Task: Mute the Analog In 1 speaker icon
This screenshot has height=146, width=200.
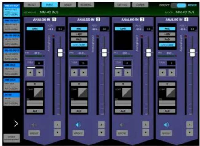Action: pos(34,125)
